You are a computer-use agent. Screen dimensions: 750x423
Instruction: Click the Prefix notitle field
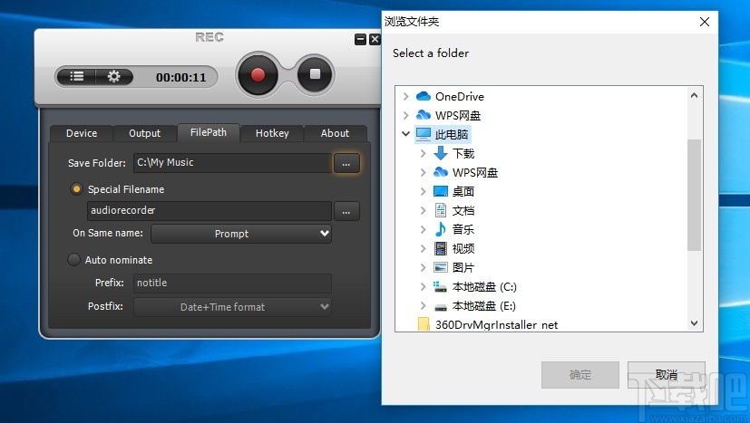coord(232,283)
